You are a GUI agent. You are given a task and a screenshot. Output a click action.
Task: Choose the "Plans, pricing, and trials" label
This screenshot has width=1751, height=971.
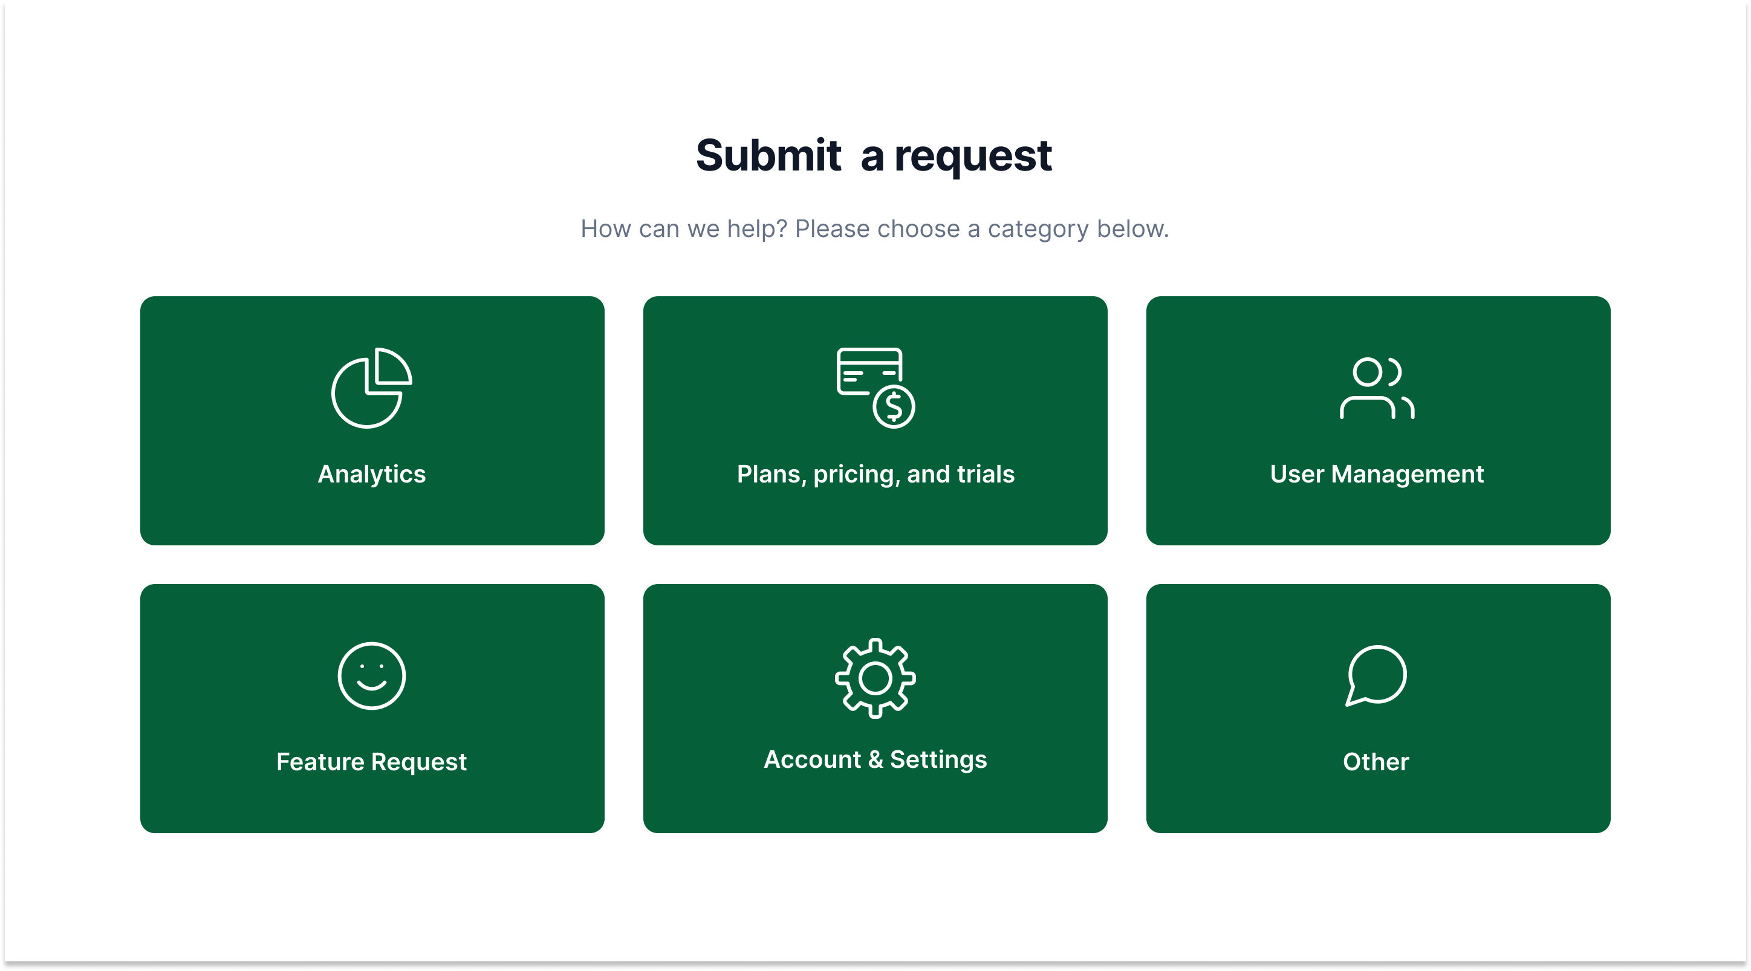875,473
